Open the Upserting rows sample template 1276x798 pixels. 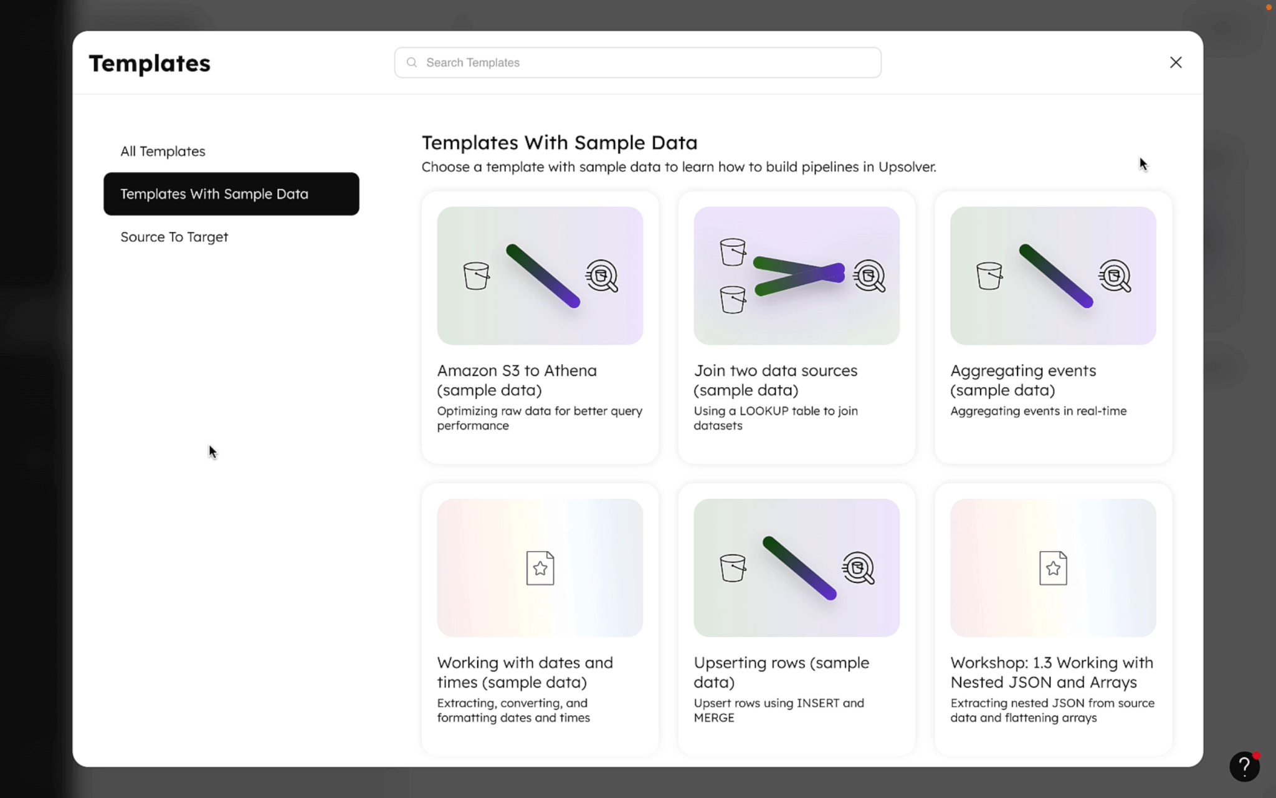tap(781, 672)
